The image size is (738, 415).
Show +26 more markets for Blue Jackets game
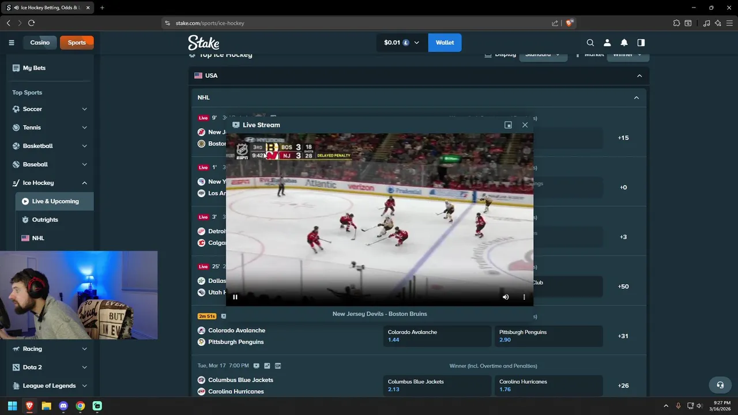coord(623,386)
